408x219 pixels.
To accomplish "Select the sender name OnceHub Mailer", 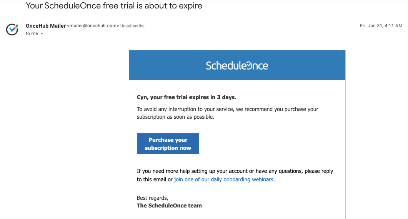I will pyautogui.click(x=45, y=26).
